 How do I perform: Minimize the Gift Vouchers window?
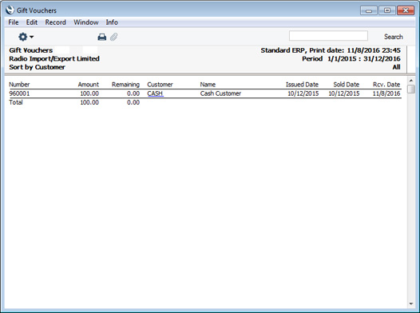coord(369,10)
